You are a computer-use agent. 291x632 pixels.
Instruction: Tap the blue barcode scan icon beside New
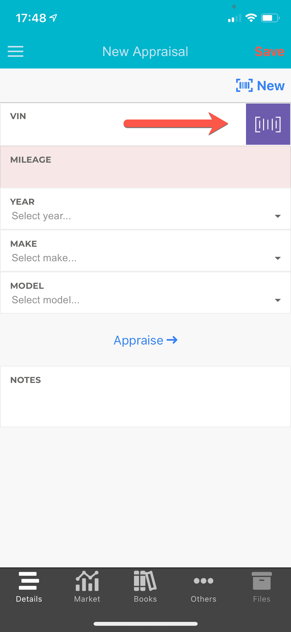click(x=244, y=85)
